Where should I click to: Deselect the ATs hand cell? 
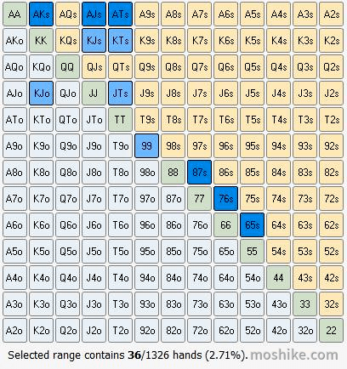120,14
